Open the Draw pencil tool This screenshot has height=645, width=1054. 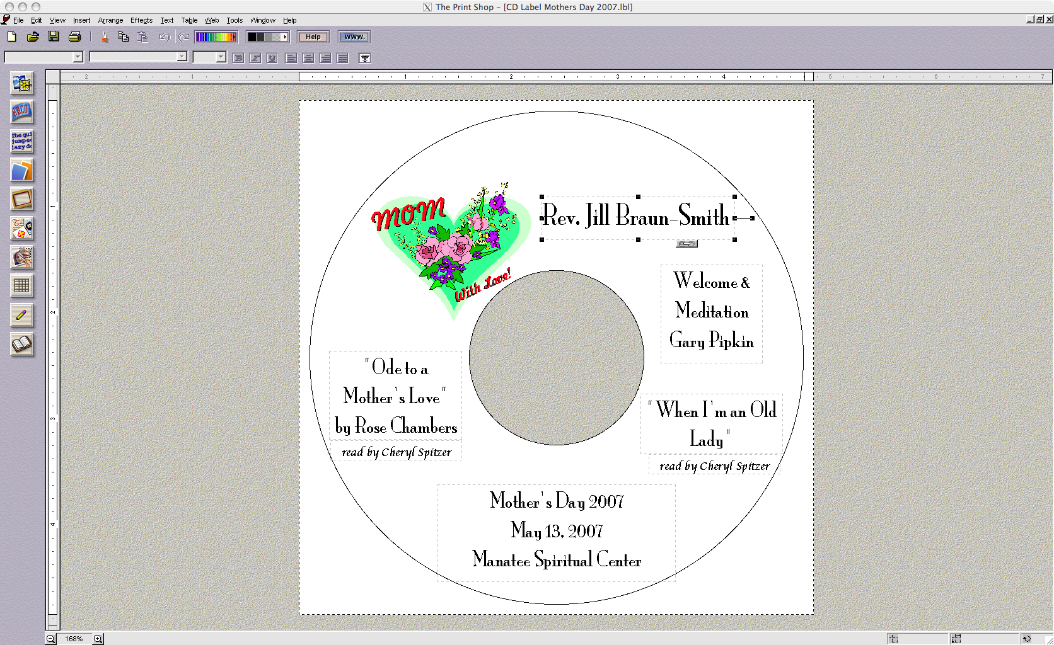[x=22, y=316]
